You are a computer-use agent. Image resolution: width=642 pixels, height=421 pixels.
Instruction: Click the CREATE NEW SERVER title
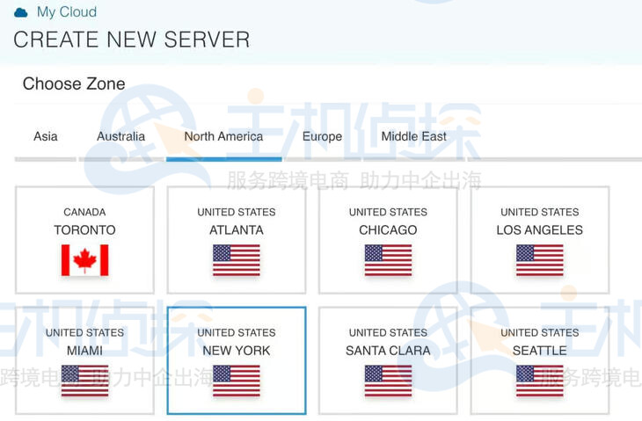click(131, 40)
